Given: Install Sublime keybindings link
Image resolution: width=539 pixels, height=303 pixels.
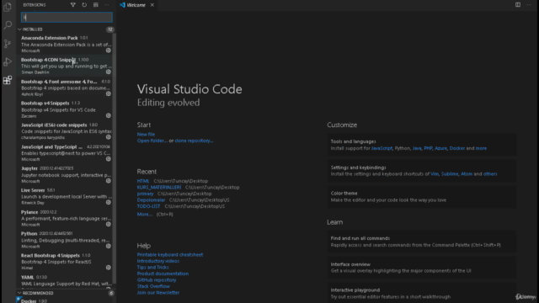Looking at the screenshot, I should (x=450, y=174).
